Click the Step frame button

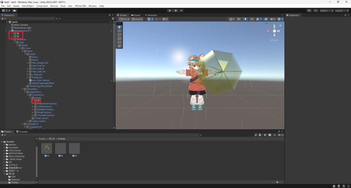coord(181,11)
